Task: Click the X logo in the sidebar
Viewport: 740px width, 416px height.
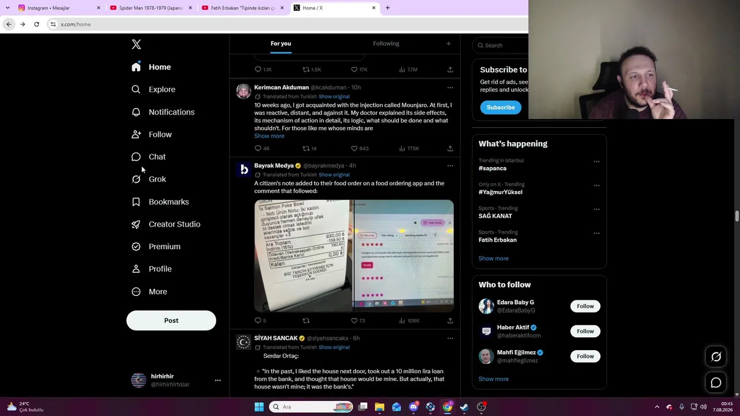Action: 136,44
